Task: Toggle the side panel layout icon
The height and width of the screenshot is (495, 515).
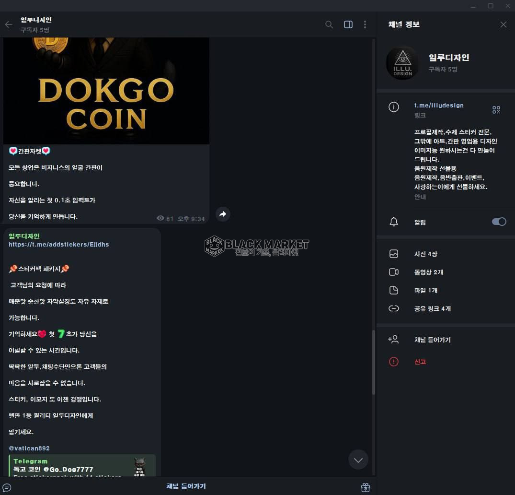Action: (x=348, y=24)
